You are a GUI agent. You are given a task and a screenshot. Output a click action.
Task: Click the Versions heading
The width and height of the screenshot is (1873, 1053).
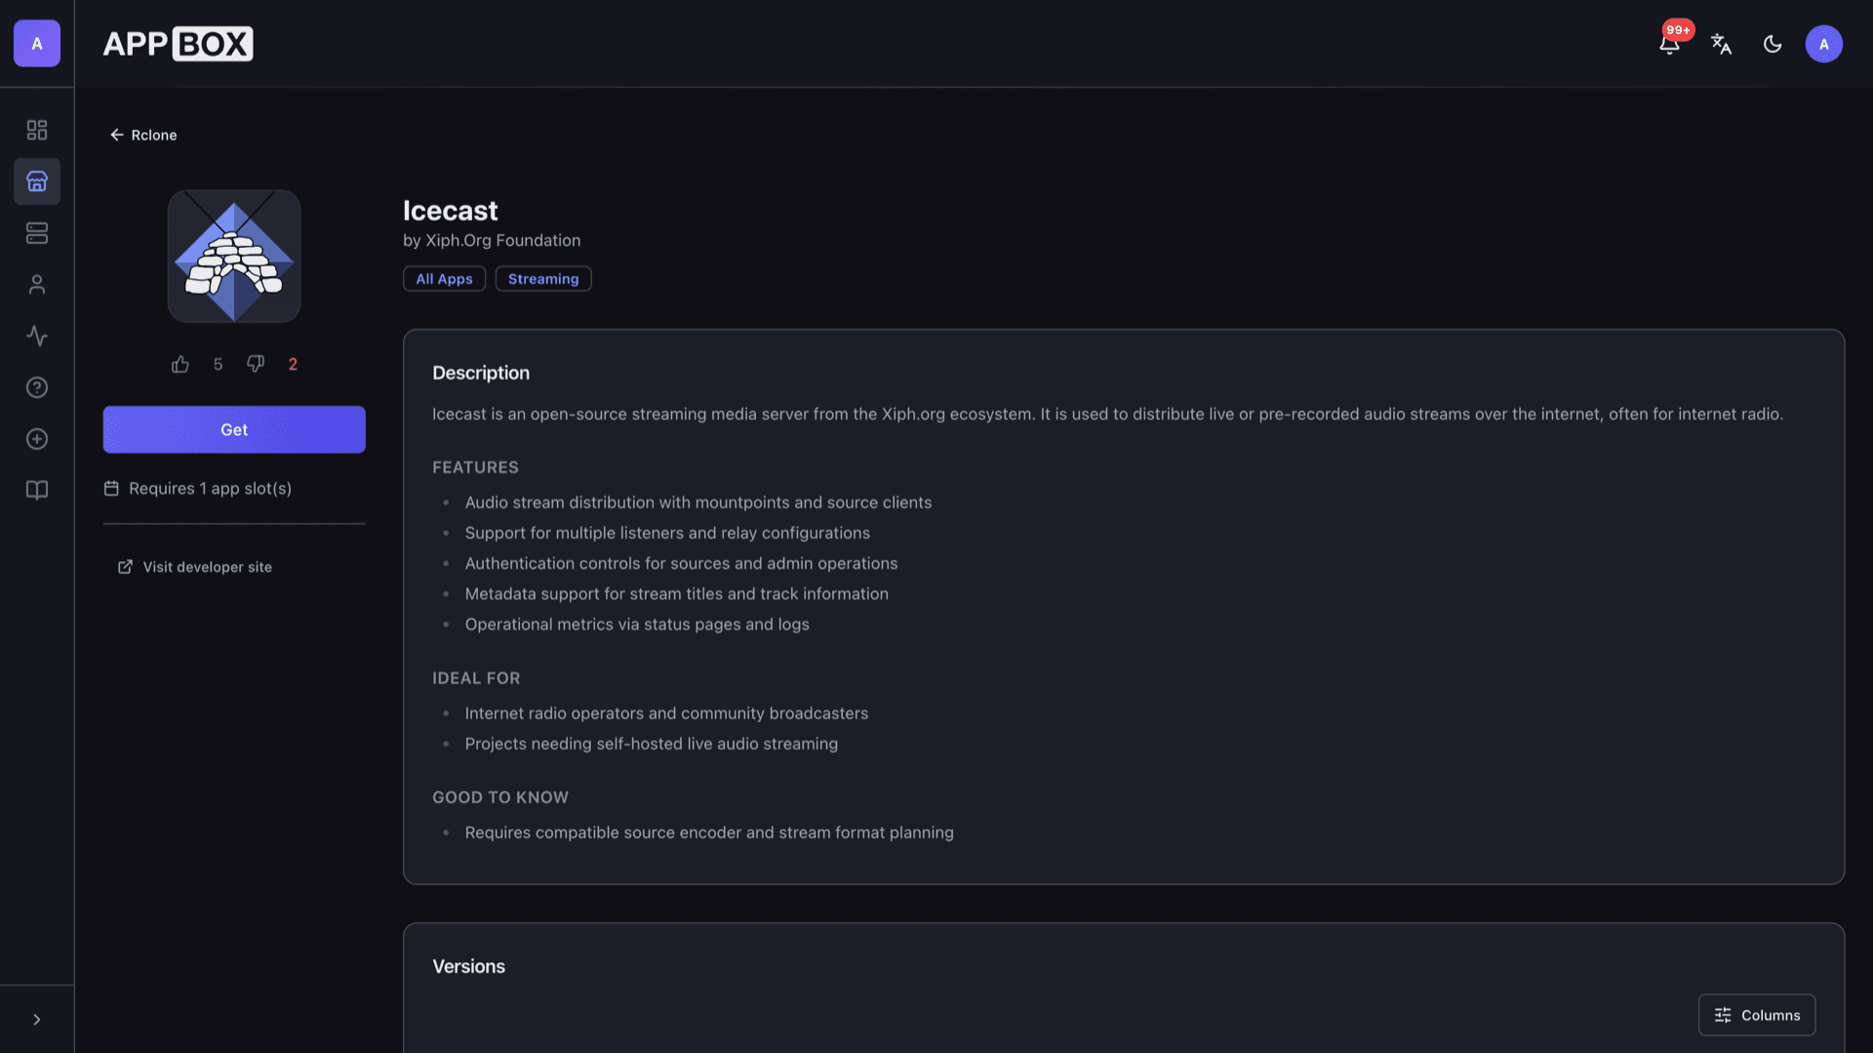pyautogui.click(x=469, y=966)
